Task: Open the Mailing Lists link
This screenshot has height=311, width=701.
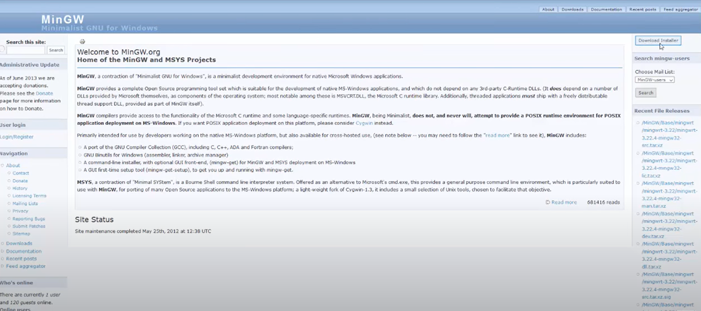Action: (x=25, y=204)
